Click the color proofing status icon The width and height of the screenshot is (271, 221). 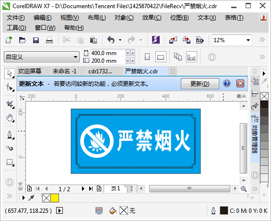click(99, 210)
